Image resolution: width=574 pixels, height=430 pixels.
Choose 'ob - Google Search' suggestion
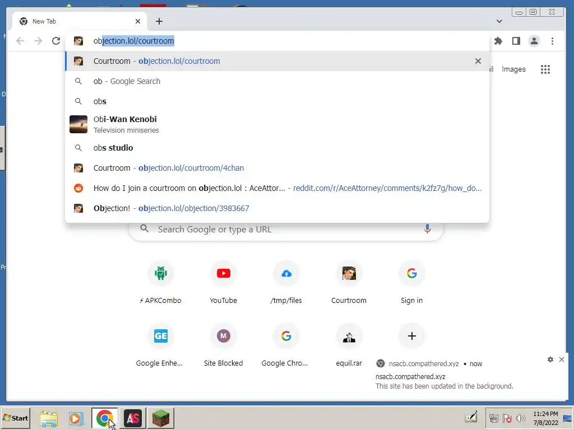[x=277, y=81]
